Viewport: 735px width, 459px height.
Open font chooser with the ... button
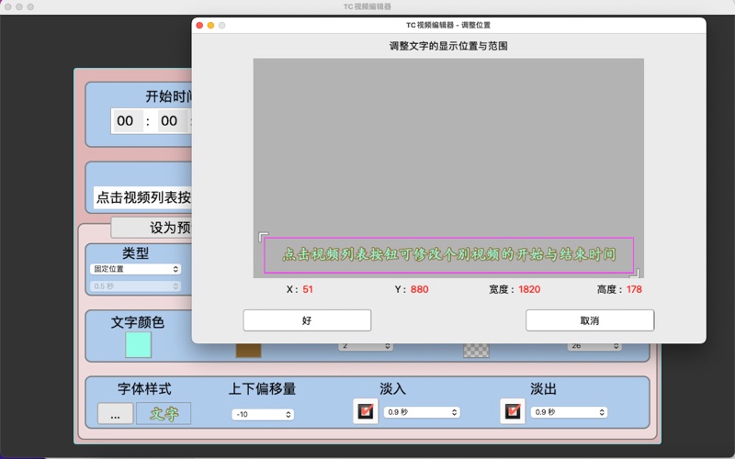click(116, 413)
